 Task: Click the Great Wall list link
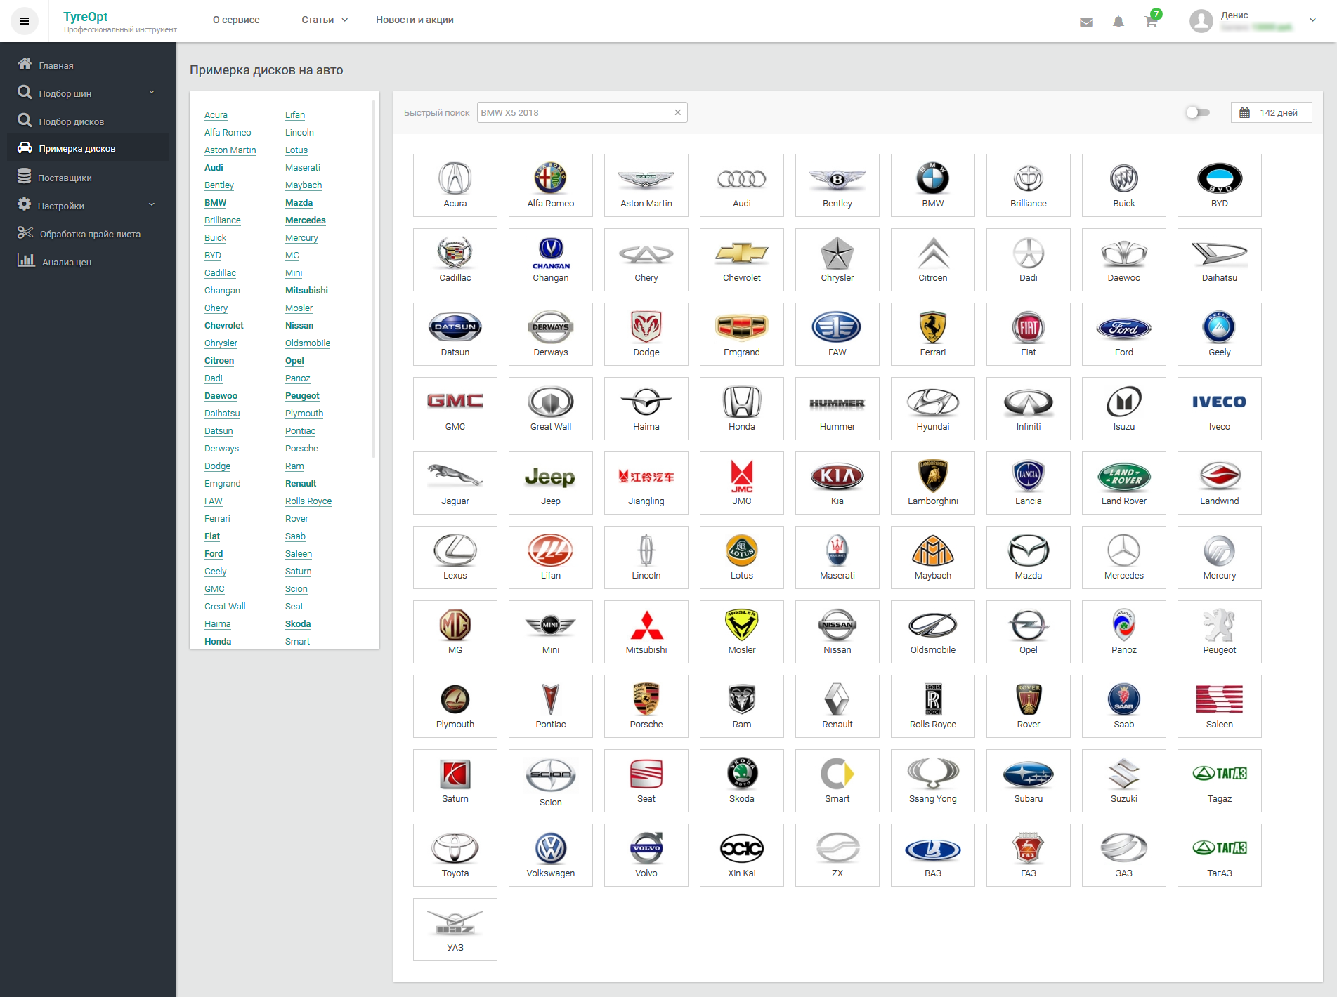(225, 607)
